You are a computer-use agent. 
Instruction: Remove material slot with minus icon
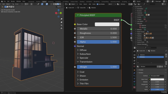pyautogui.click(x=166, y=56)
